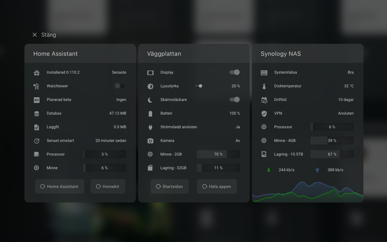The width and height of the screenshot is (387, 242).
Task: Click the Hela appen button
Action: (x=217, y=187)
